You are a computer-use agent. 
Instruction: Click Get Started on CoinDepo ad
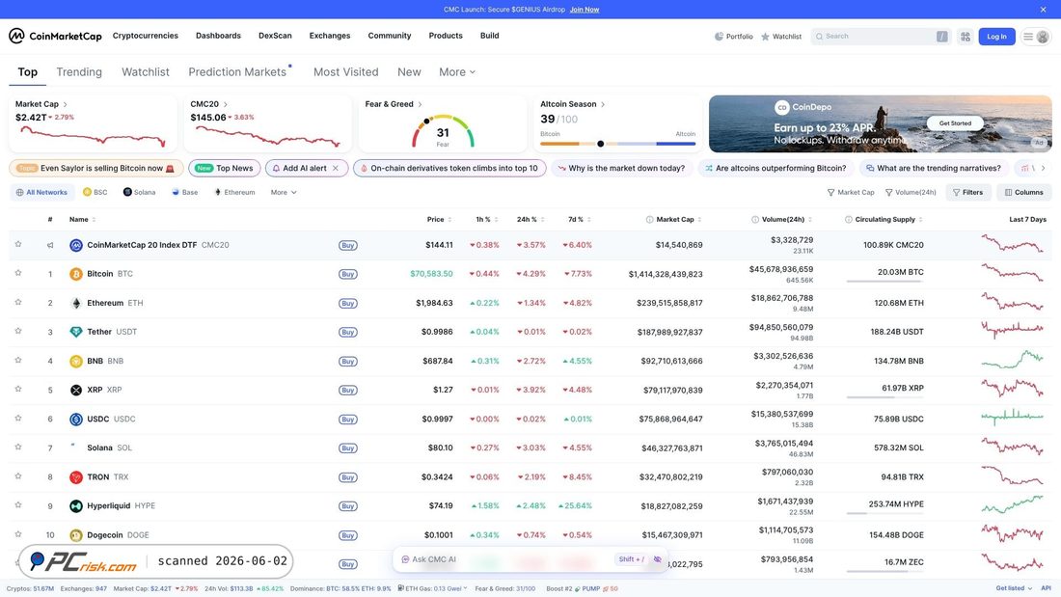pyautogui.click(x=955, y=123)
